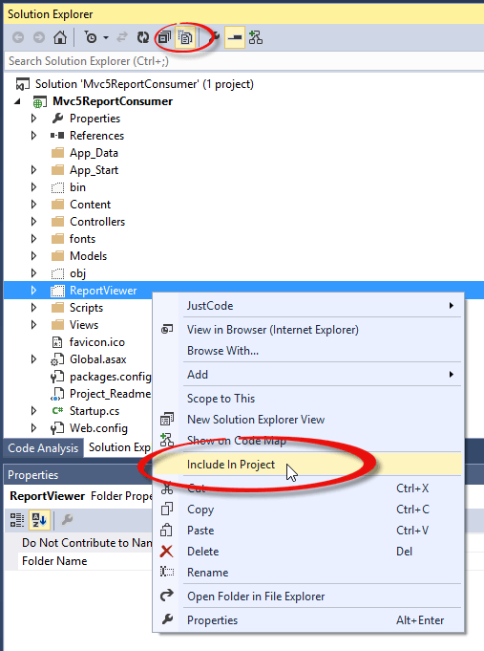Click the Forward navigation arrow icon
Viewport: 484px width, 651px height.
click(39, 38)
